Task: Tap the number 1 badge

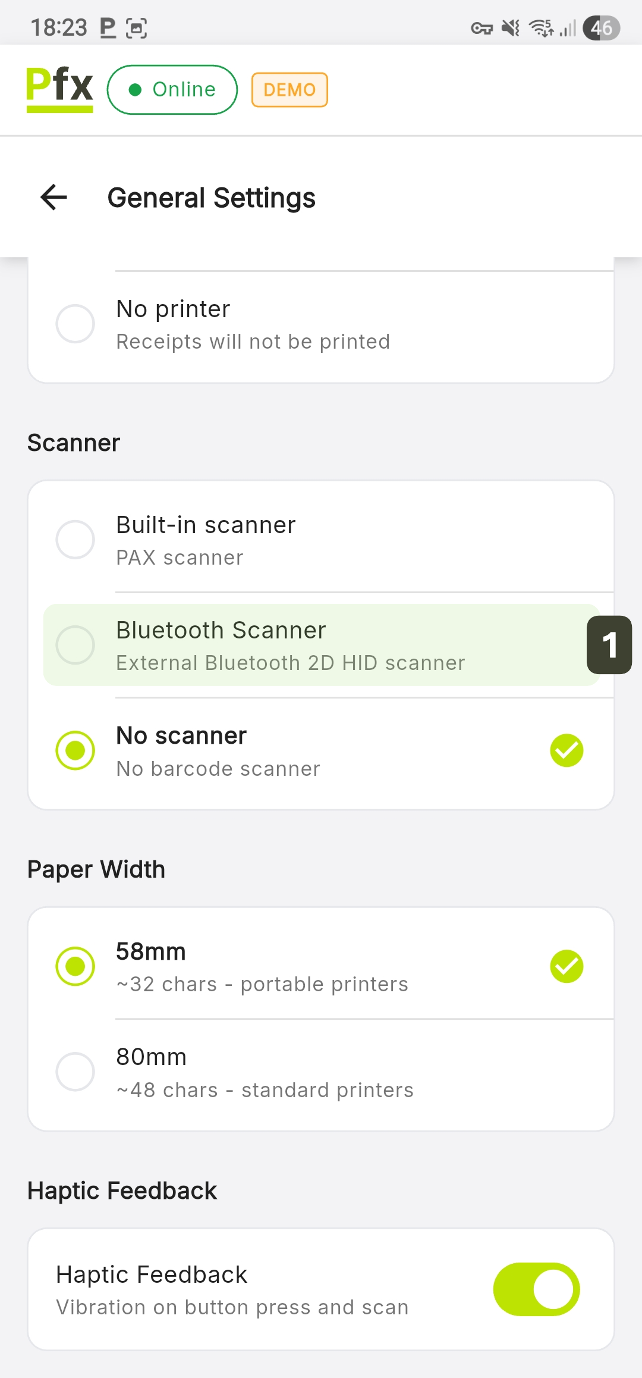Action: click(609, 645)
